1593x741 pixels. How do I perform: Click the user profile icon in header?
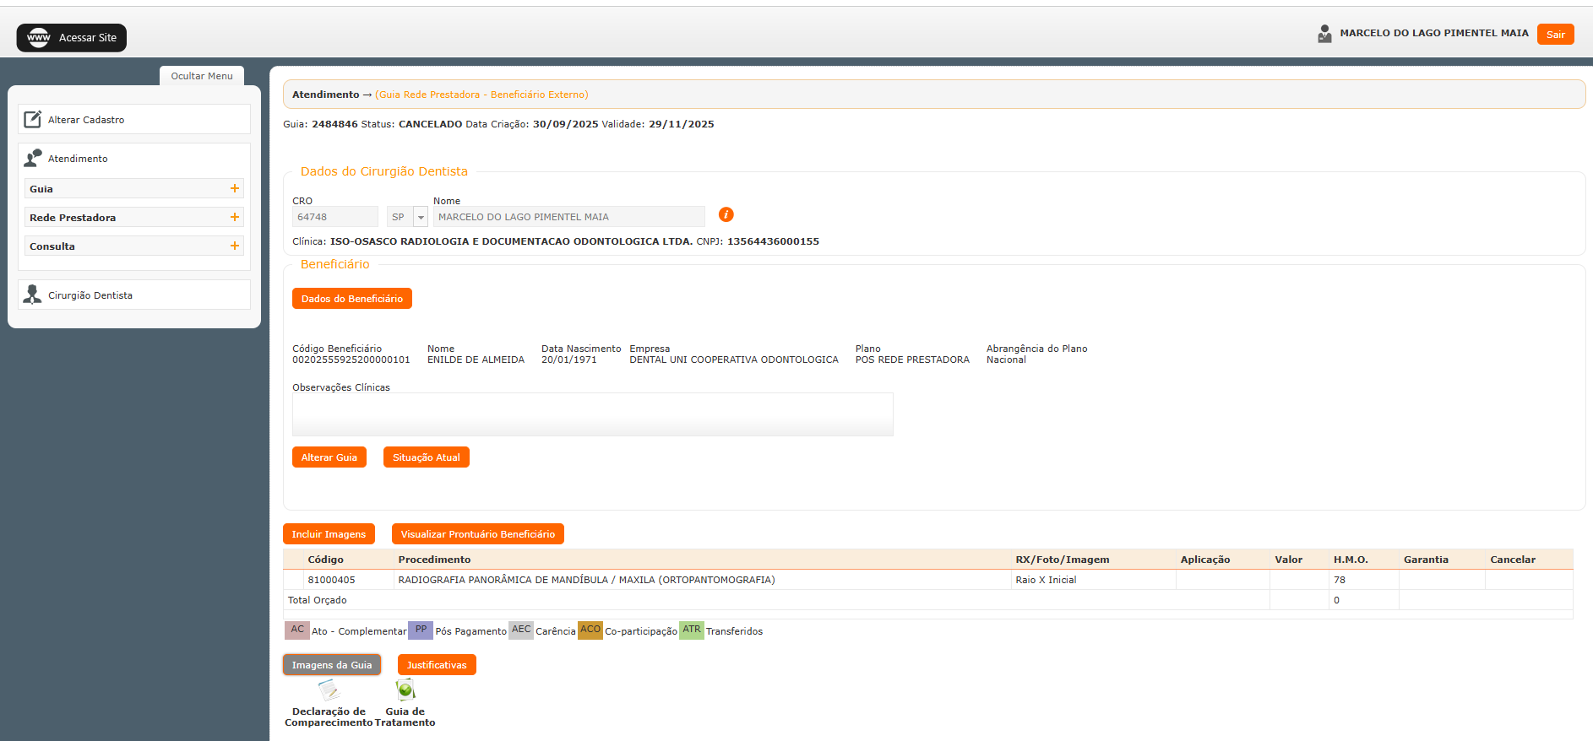1324,34
